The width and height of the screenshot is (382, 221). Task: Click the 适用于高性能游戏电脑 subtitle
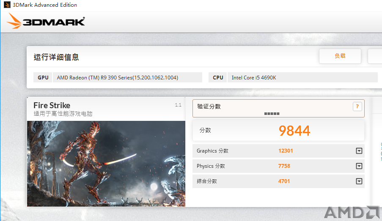point(63,114)
